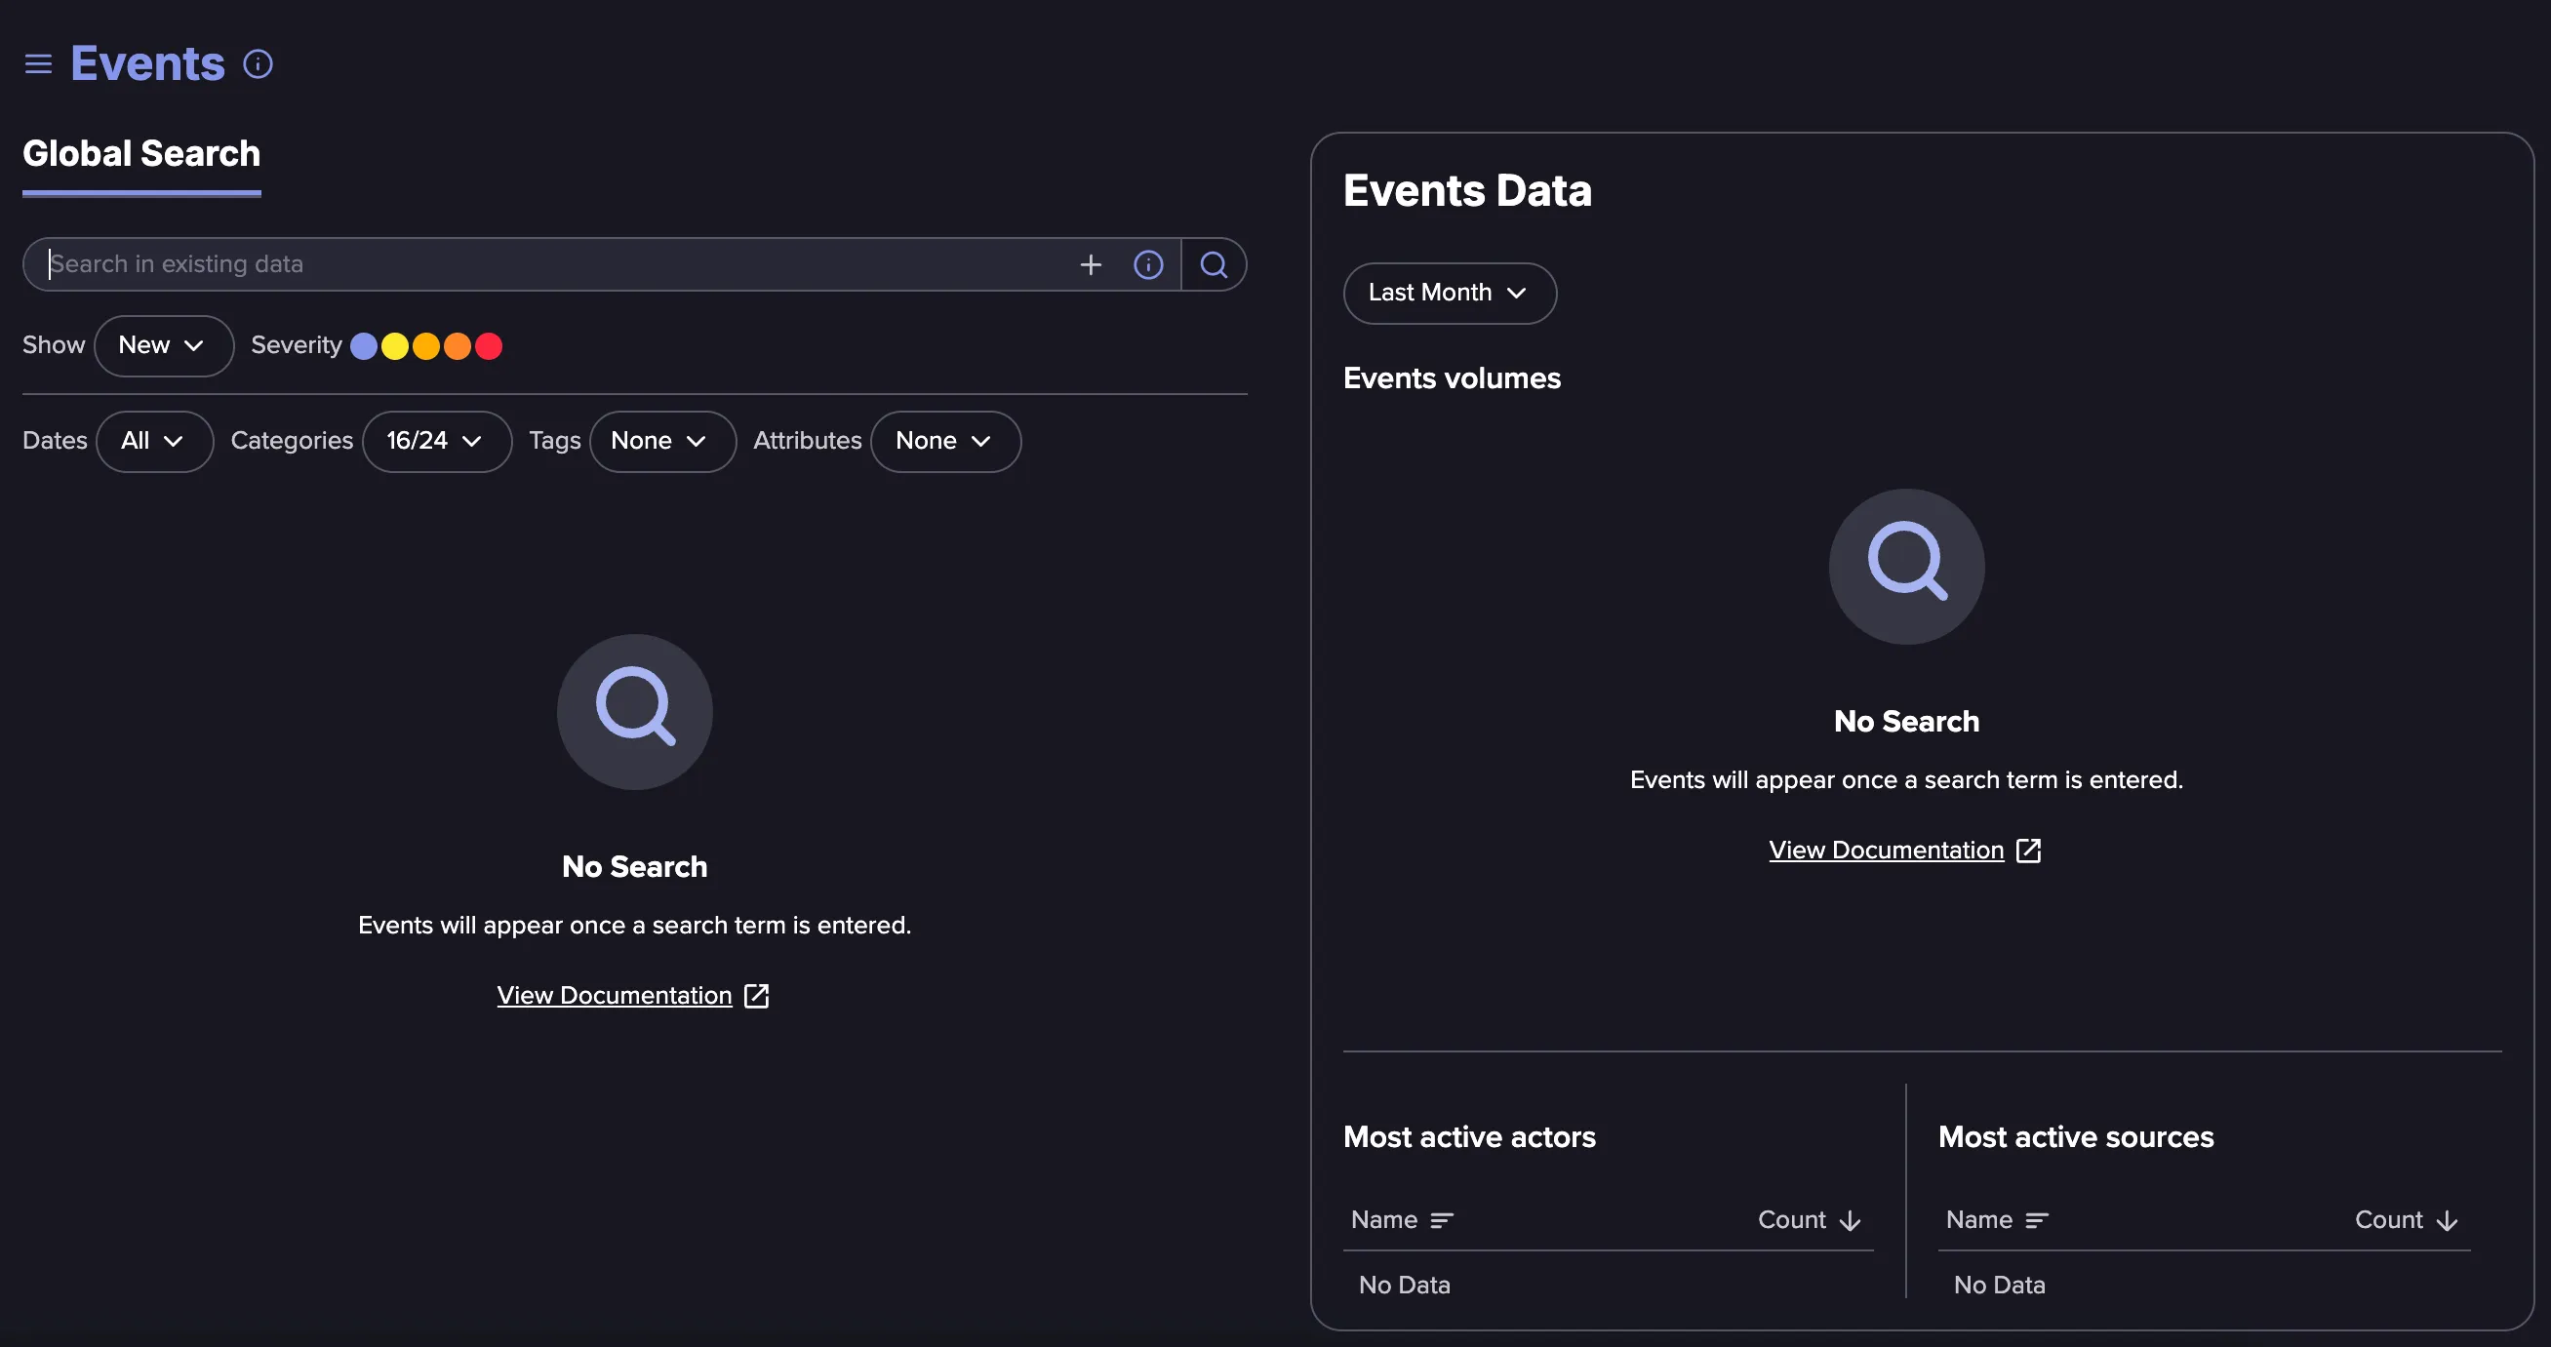
Task: Click external link icon under Global Search
Action: coord(757,996)
